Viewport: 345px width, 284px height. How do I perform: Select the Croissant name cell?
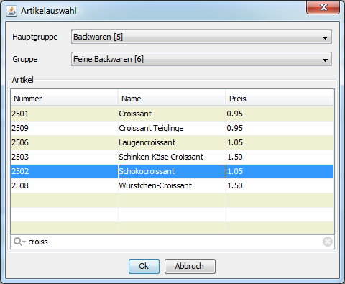tap(172, 114)
